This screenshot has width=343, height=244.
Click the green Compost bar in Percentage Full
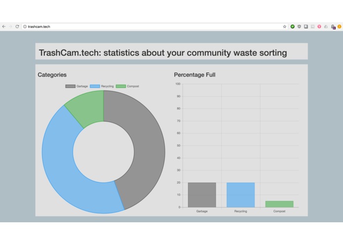pos(279,204)
